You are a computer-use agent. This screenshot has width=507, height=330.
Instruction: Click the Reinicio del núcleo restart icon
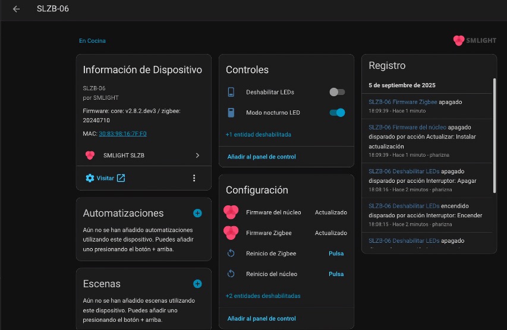[x=231, y=274]
